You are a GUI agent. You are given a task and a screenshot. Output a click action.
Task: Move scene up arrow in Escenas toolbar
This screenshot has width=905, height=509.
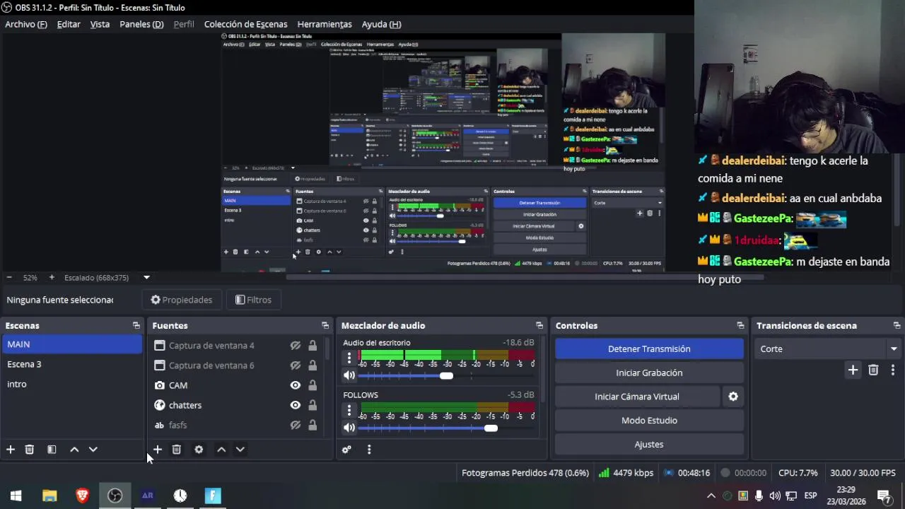pyautogui.click(x=74, y=450)
